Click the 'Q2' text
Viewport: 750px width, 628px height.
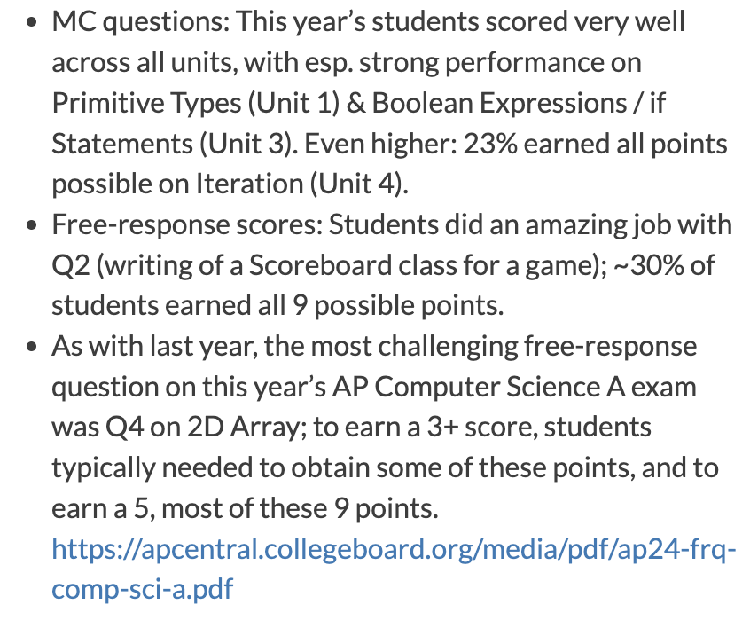coord(71,265)
